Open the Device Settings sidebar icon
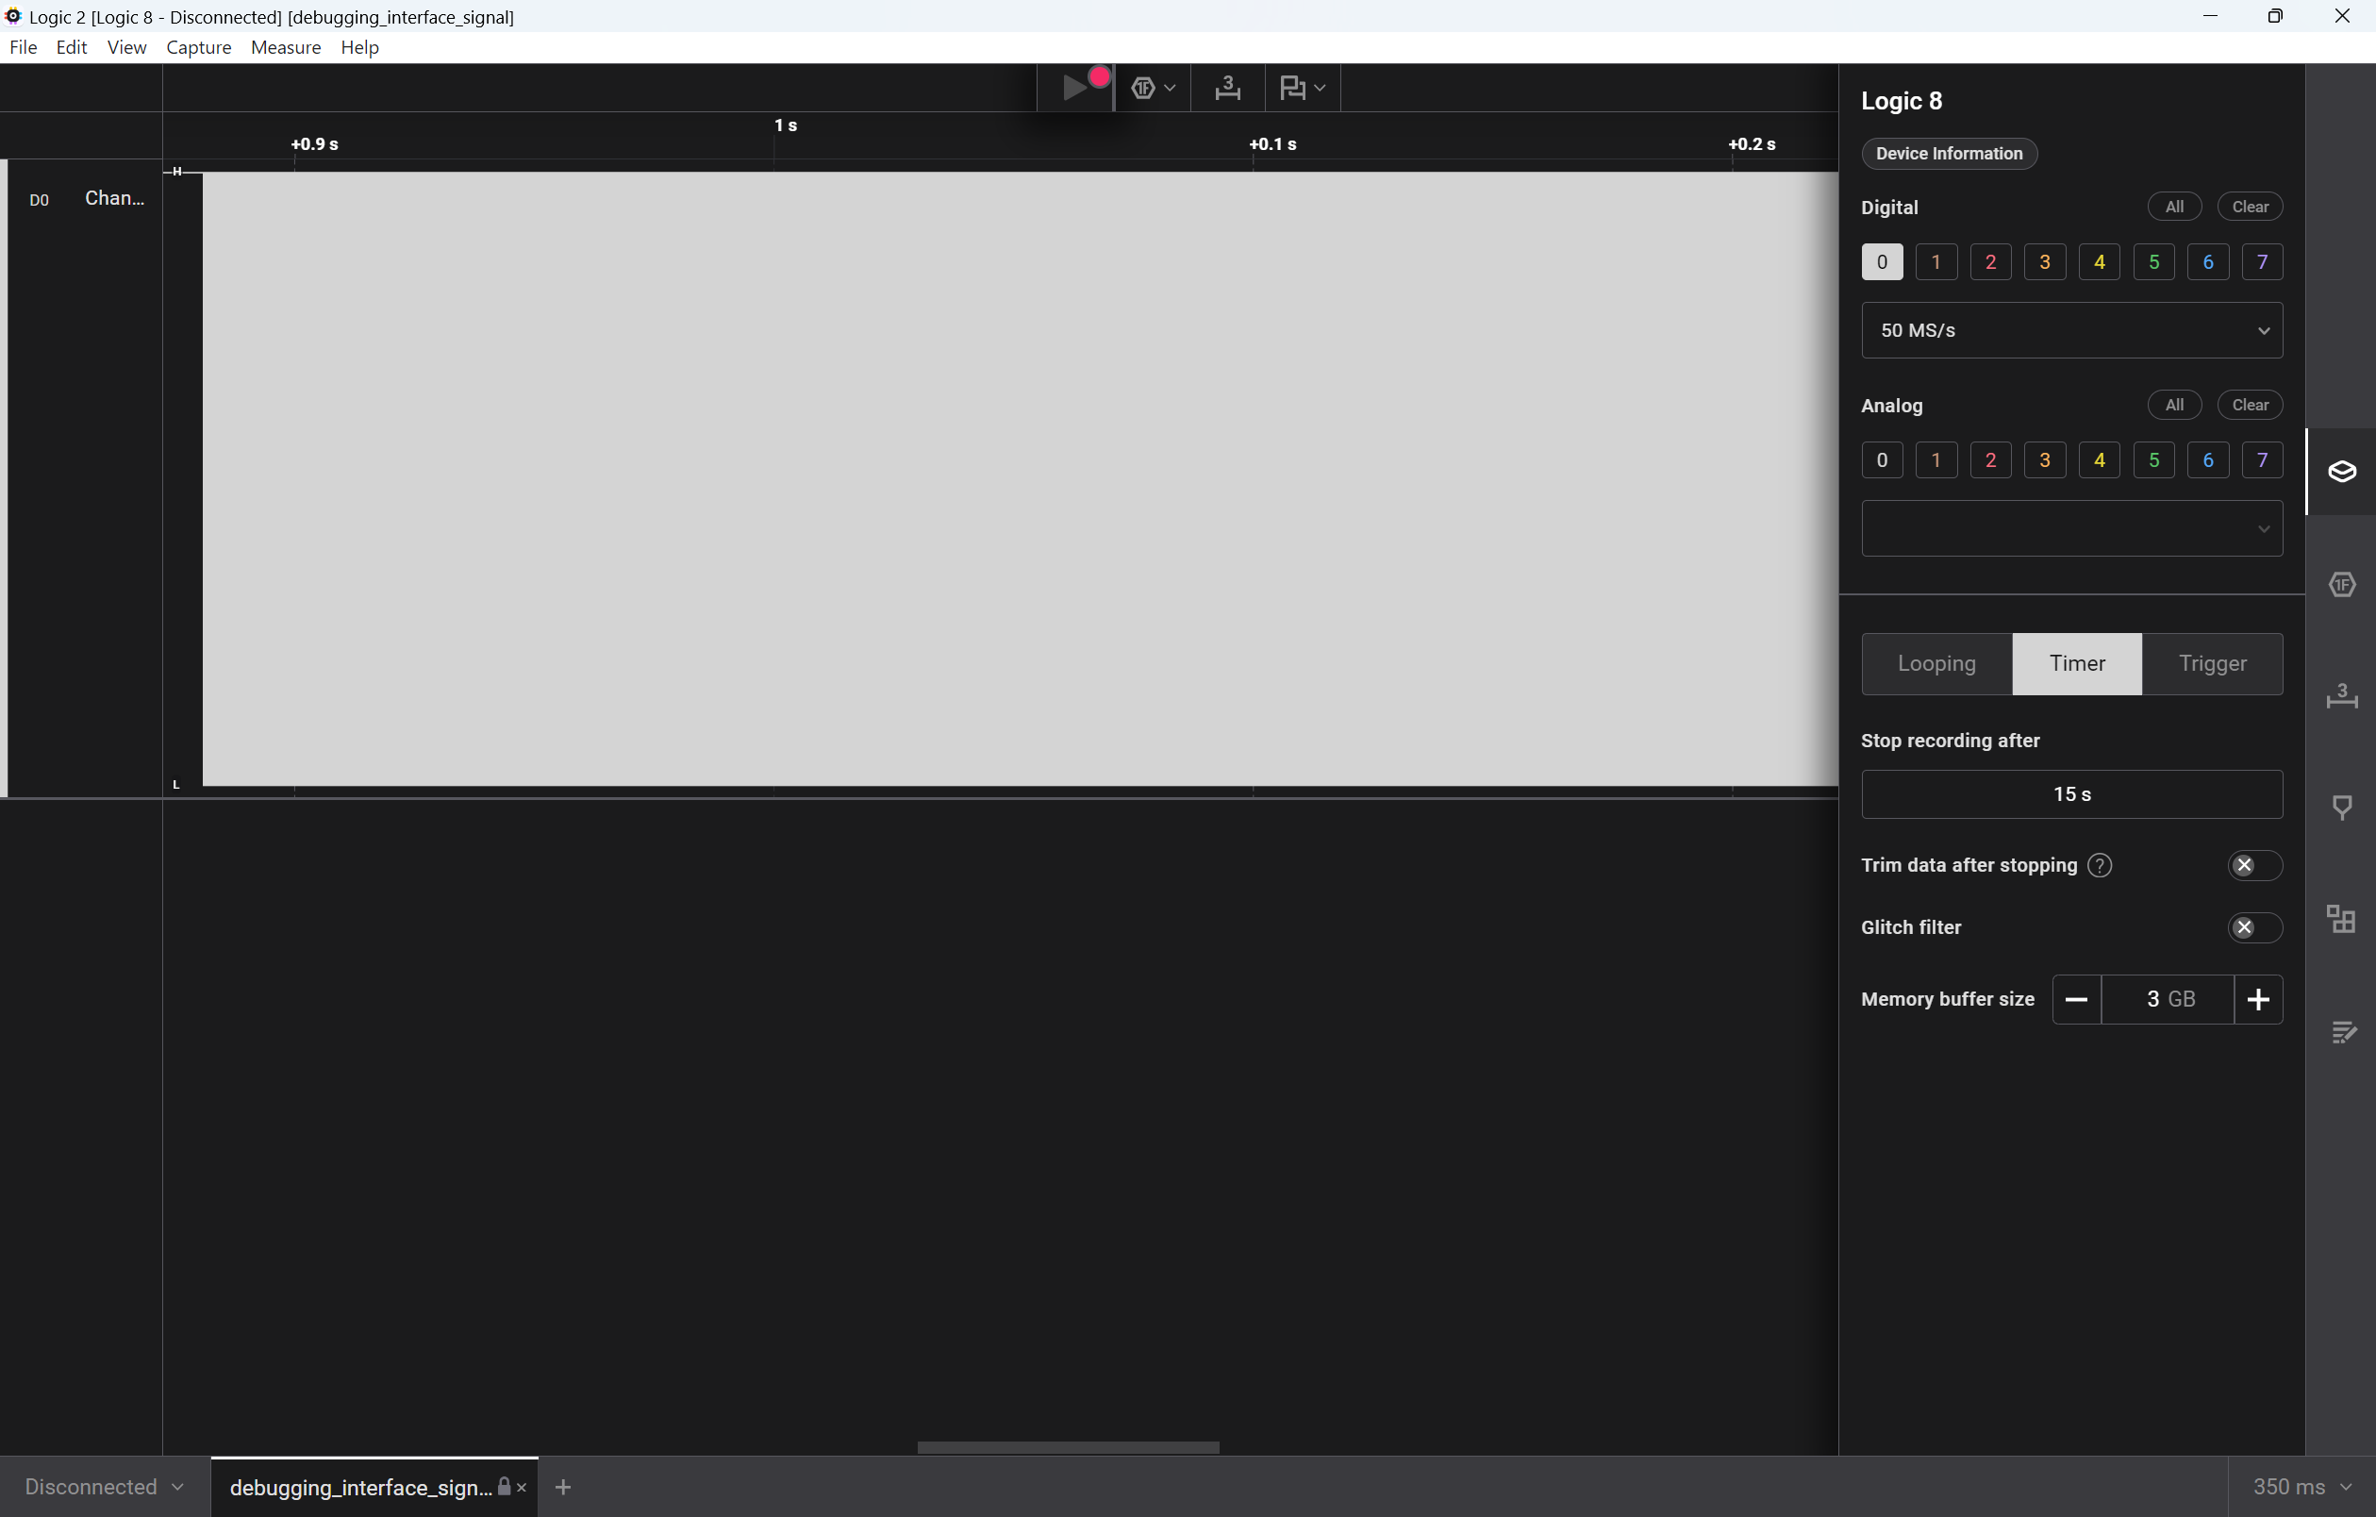The image size is (2376, 1517). coord(2340,472)
